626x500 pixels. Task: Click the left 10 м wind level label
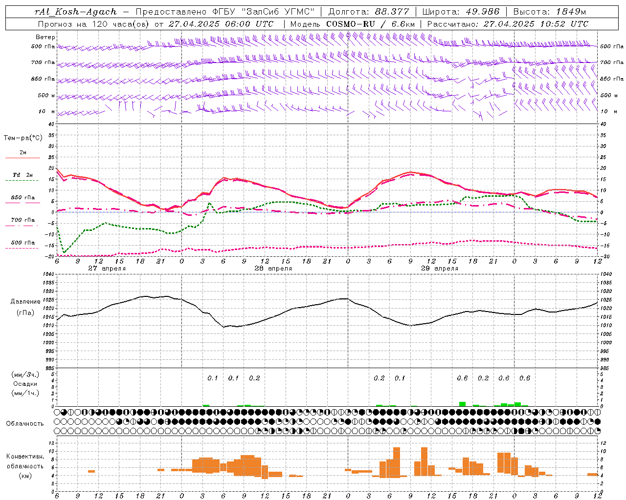click(47, 111)
